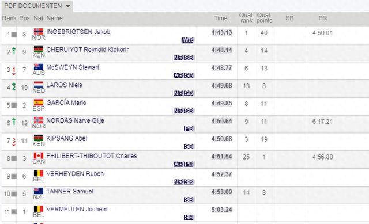Screen dimensions: 369x224
Task: Click Australia flag beside McSweyn Stewart
Action: click(x=39, y=67)
